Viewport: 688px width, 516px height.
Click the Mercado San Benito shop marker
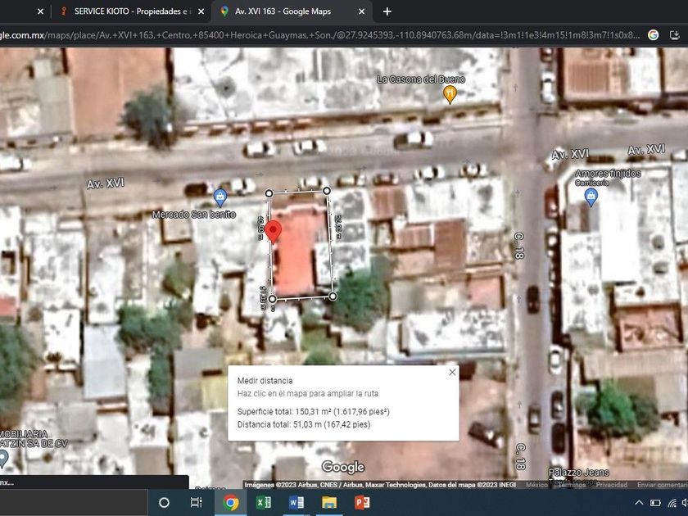pyautogui.click(x=220, y=197)
